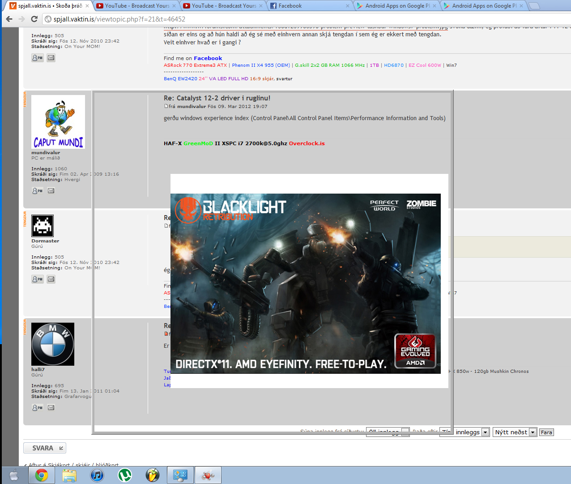Switch to the Facebook tab
Image resolution: width=571 pixels, height=484 pixels.
coord(309,6)
